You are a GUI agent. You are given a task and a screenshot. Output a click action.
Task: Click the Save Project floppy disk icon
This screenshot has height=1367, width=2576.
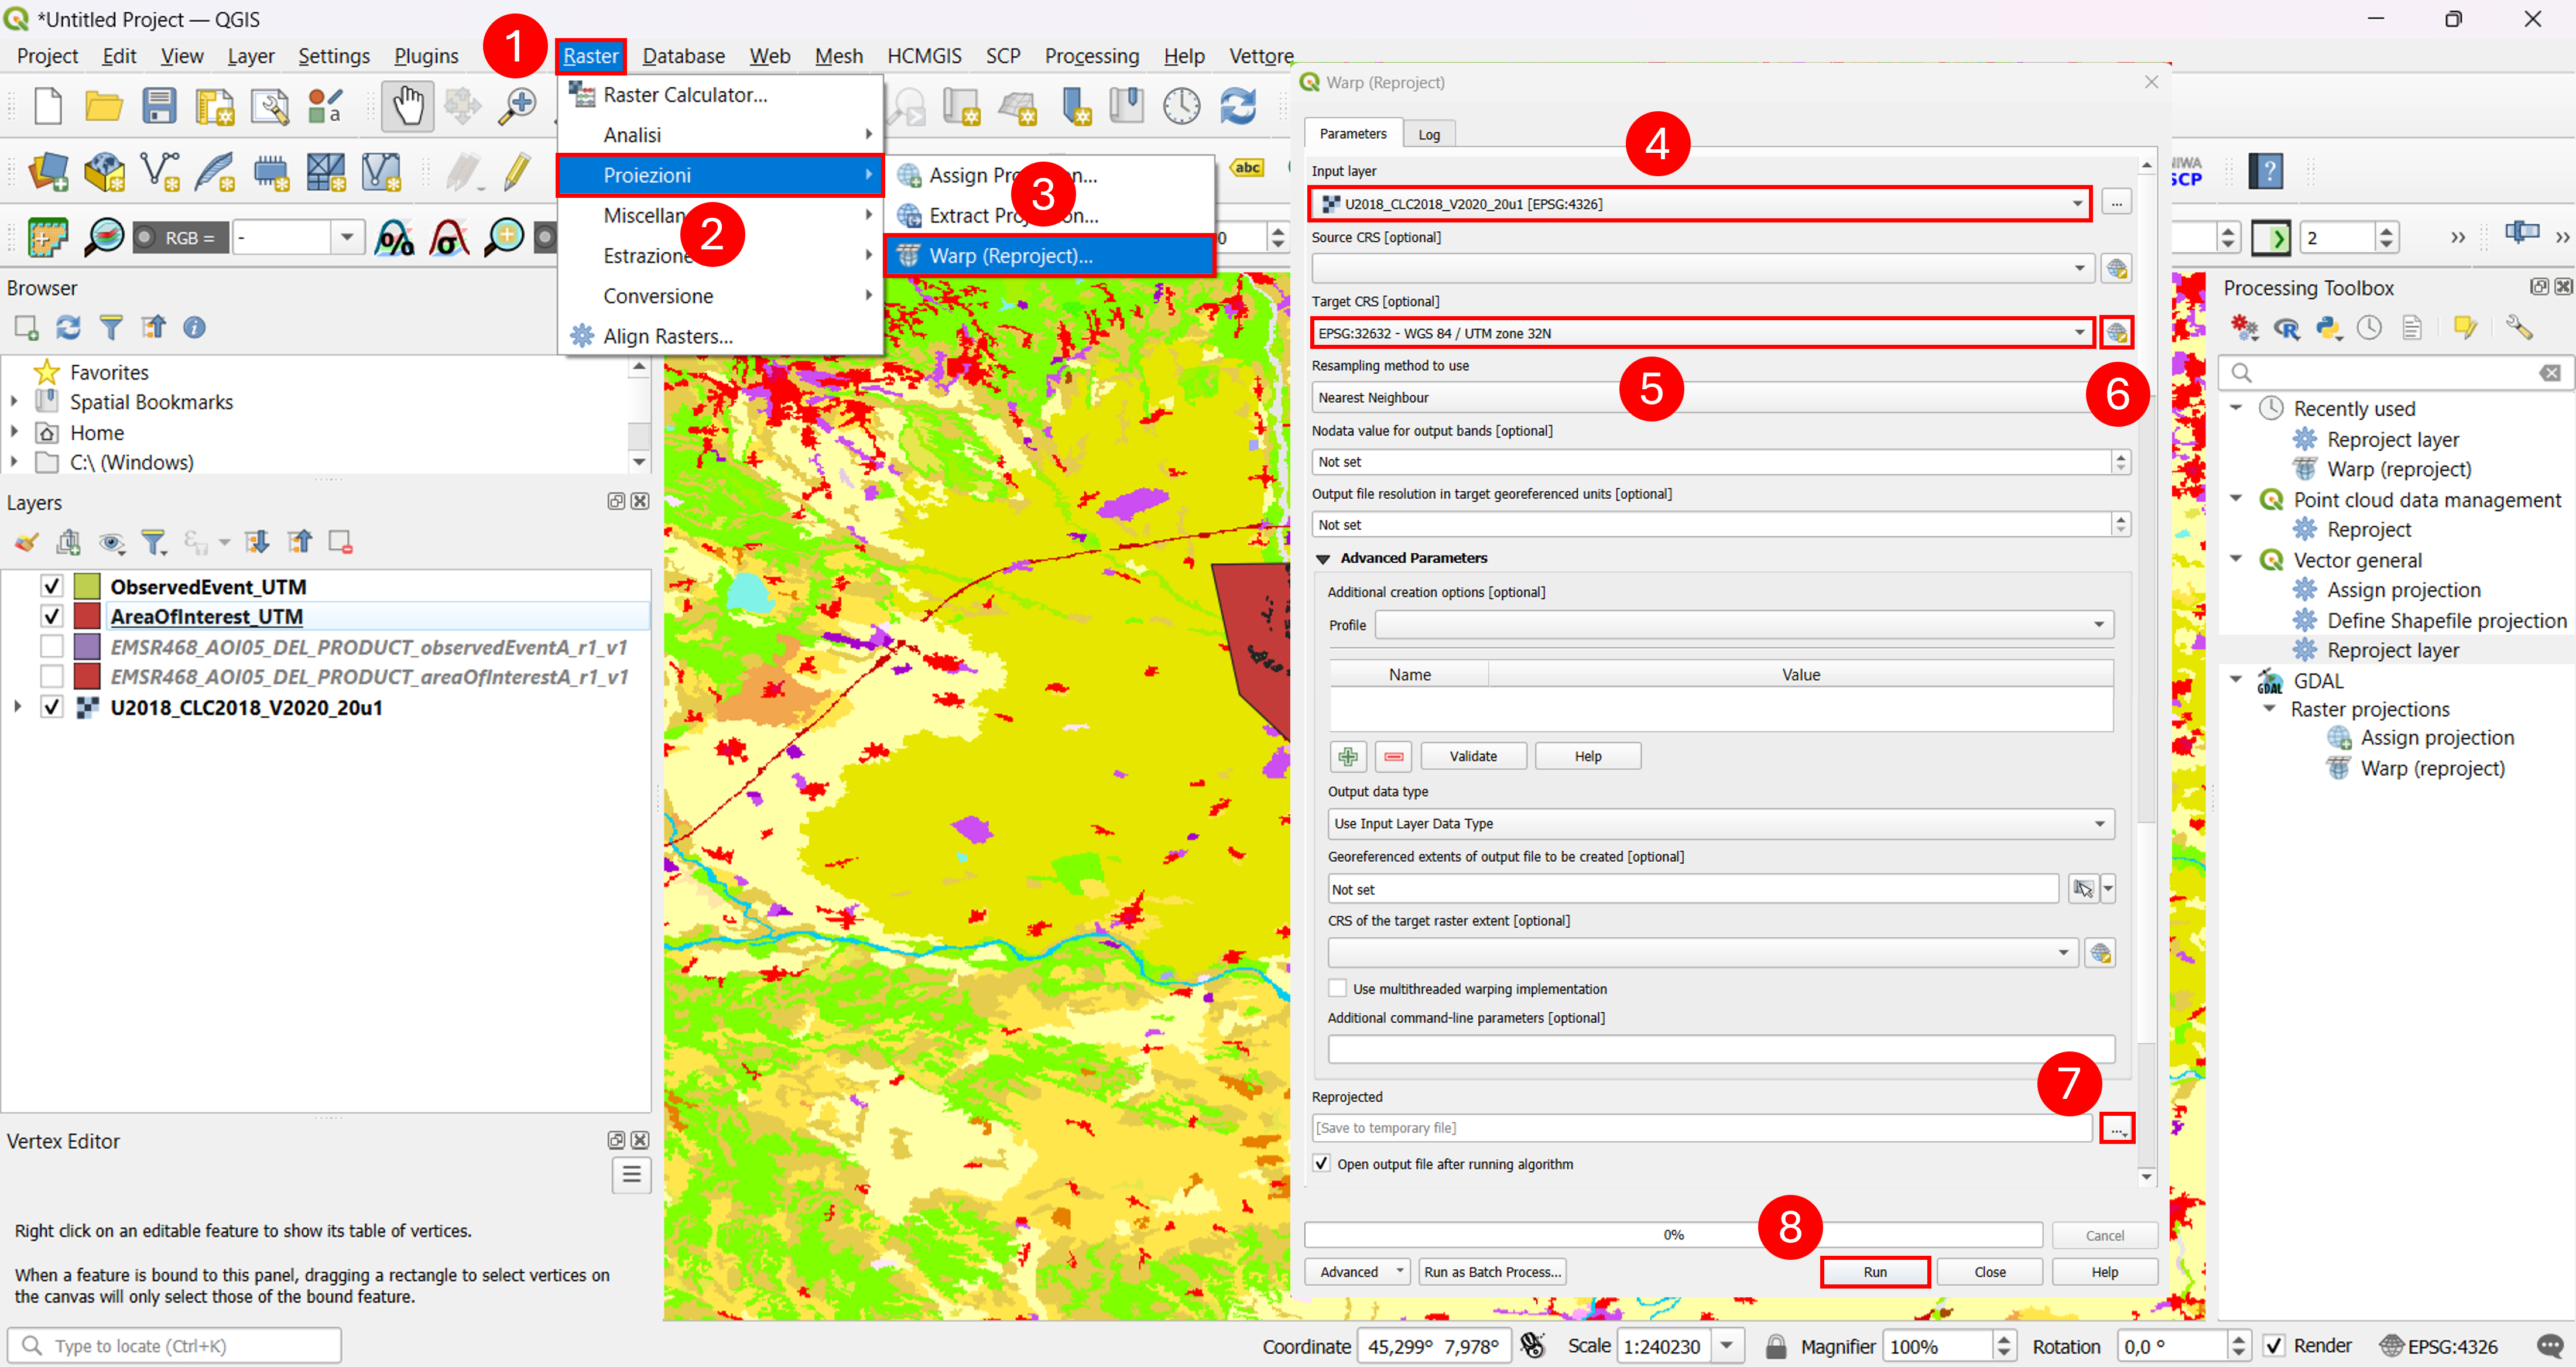pos(159,106)
